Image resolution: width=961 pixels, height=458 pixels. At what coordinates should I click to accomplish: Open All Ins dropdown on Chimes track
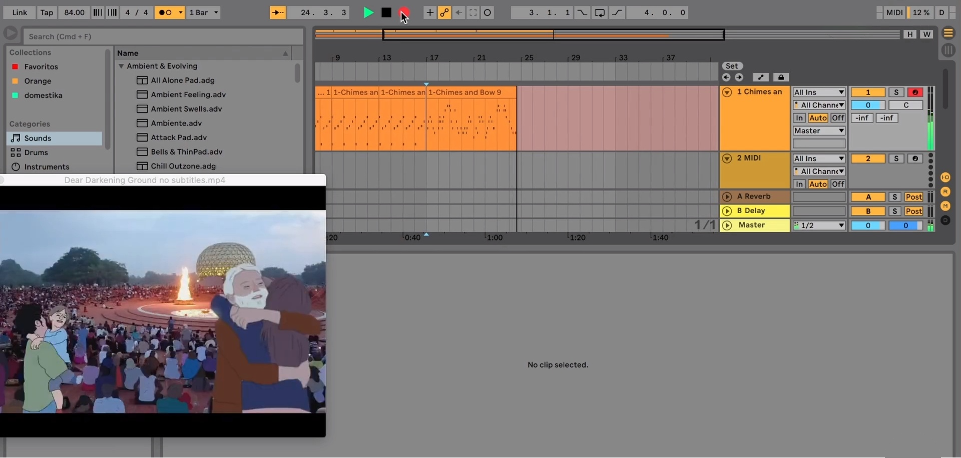[819, 92]
